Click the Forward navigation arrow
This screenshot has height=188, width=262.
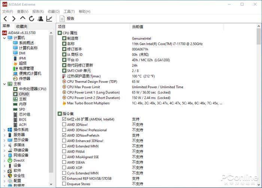point(14,19)
